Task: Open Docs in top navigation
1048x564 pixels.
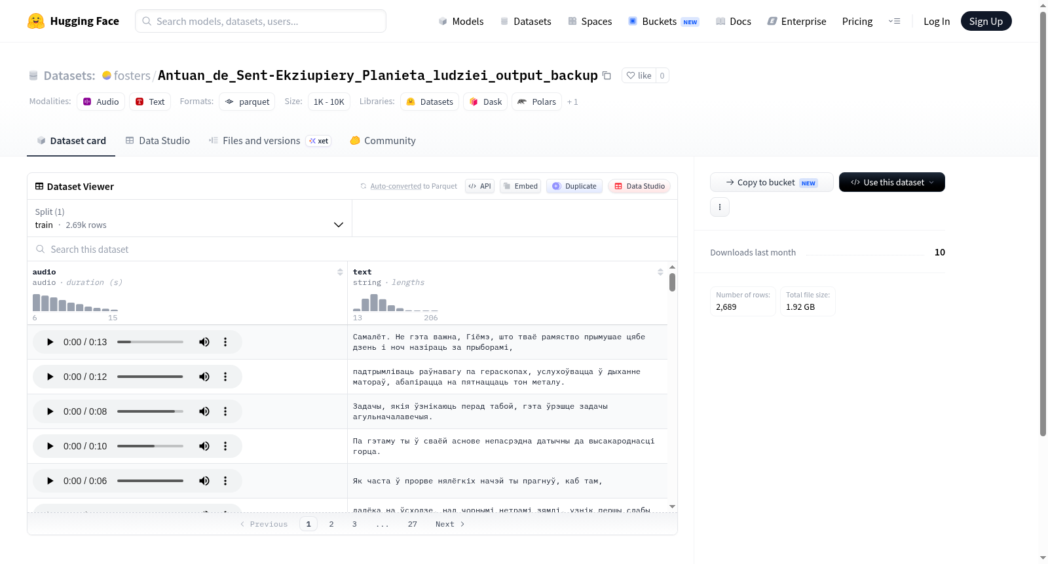Action: [x=734, y=21]
